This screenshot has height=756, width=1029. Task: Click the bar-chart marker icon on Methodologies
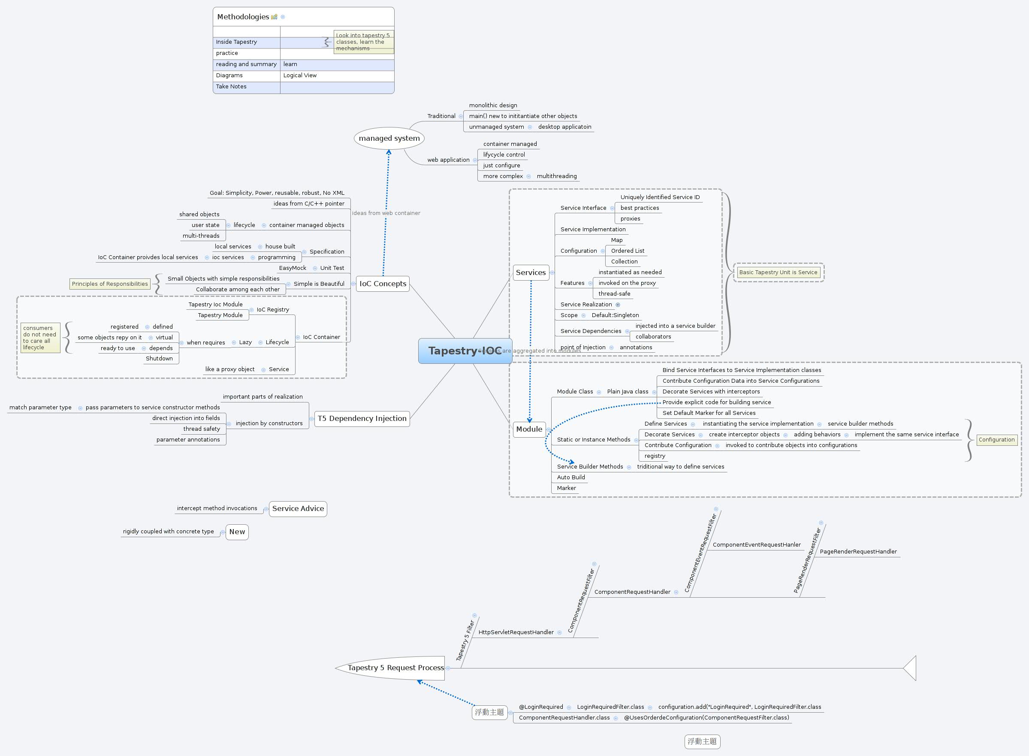pos(275,18)
